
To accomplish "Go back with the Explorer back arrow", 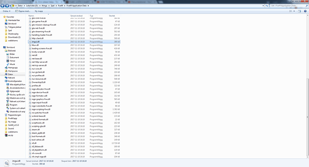I will [3, 6].
